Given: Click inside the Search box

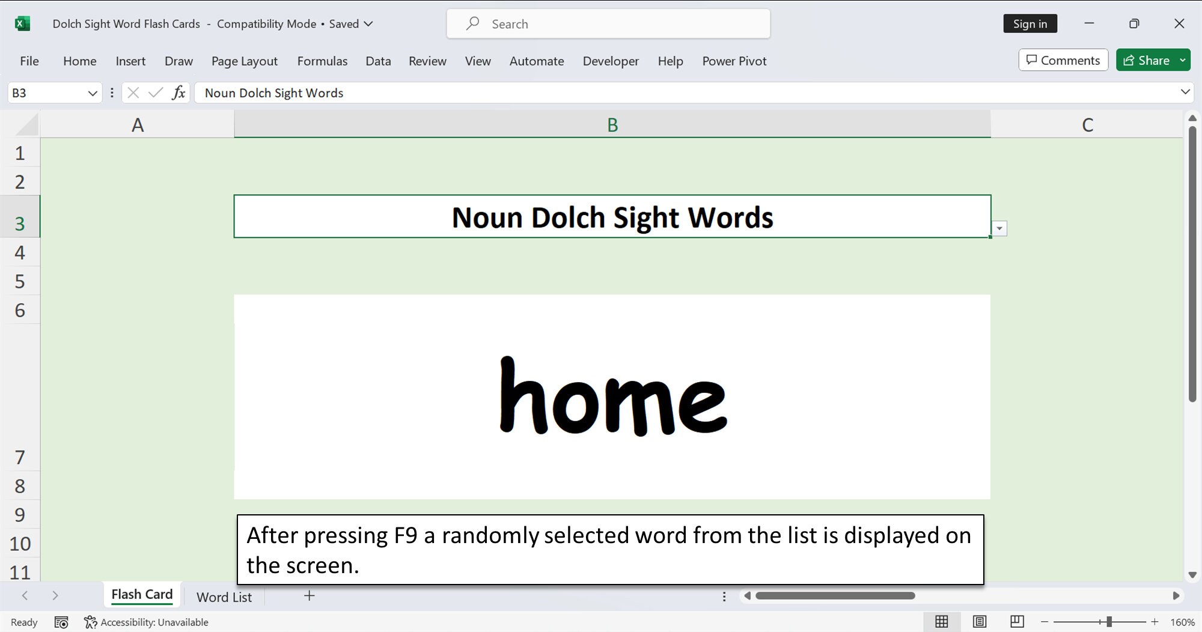Looking at the screenshot, I should pyautogui.click(x=608, y=23).
